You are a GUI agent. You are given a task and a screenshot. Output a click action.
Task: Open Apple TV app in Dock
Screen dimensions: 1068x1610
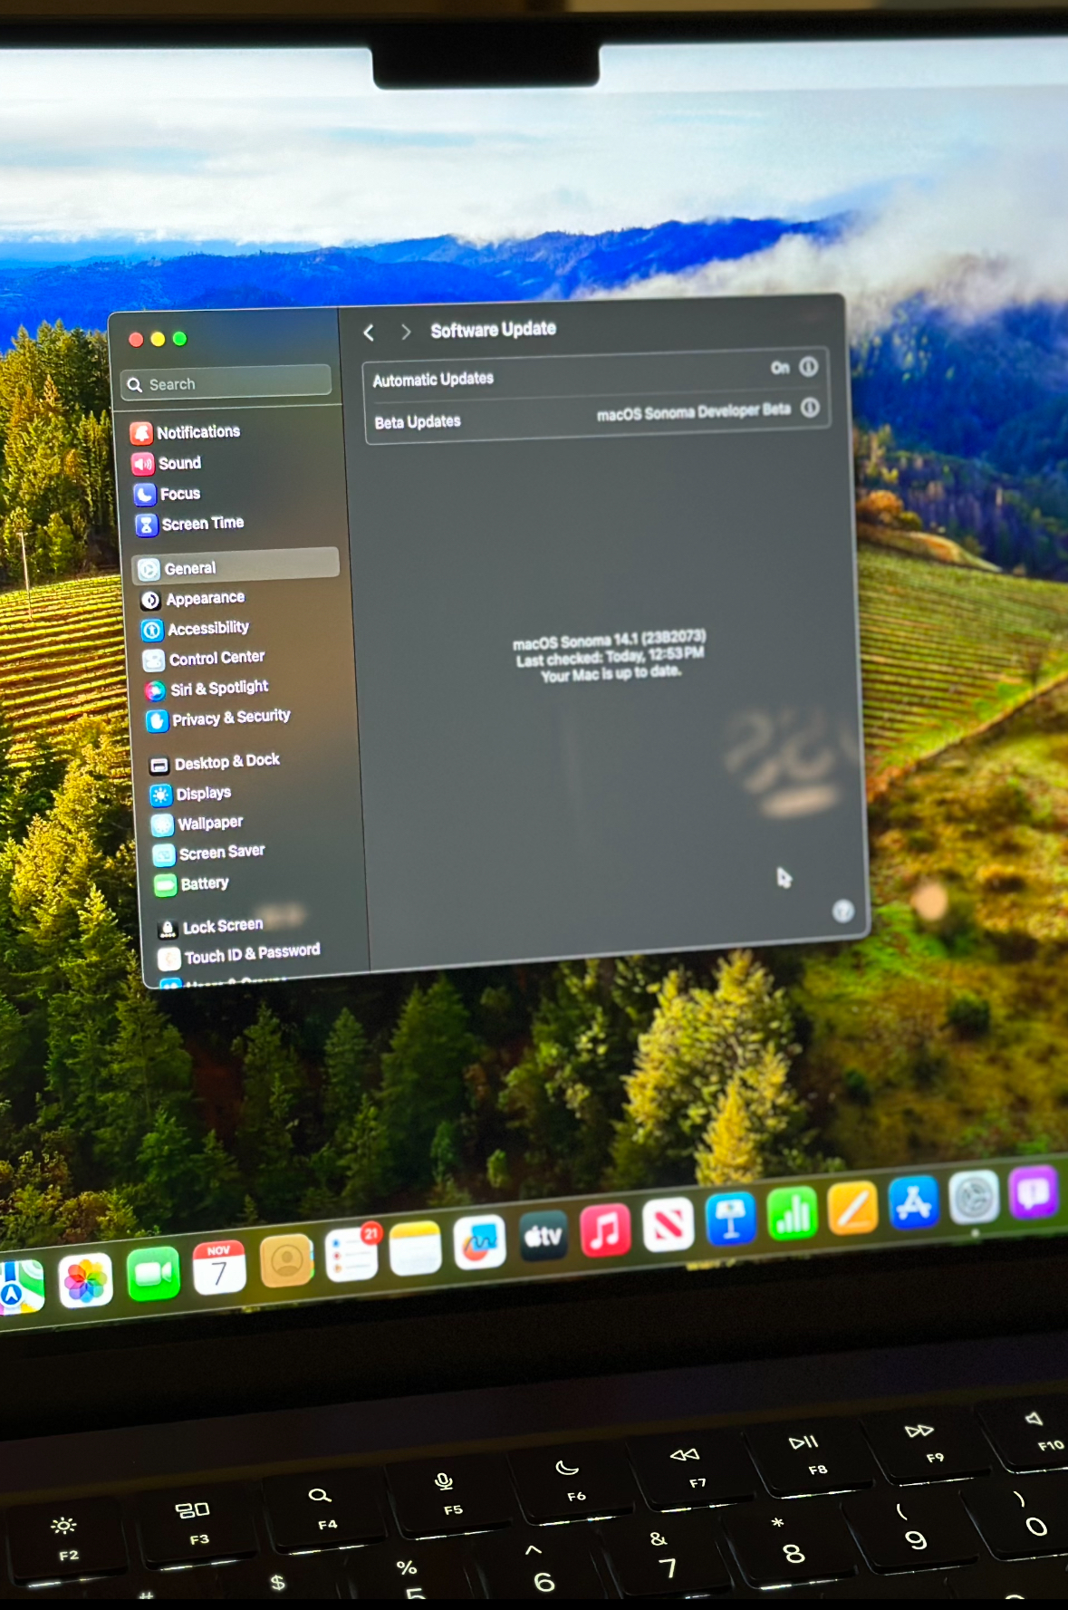(543, 1236)
